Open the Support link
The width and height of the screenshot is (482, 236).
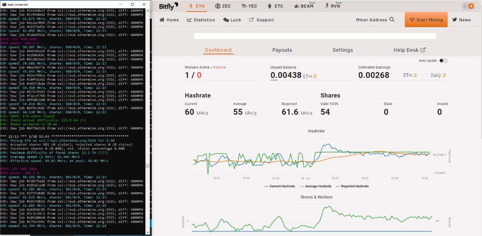click(x=261, y=20)
